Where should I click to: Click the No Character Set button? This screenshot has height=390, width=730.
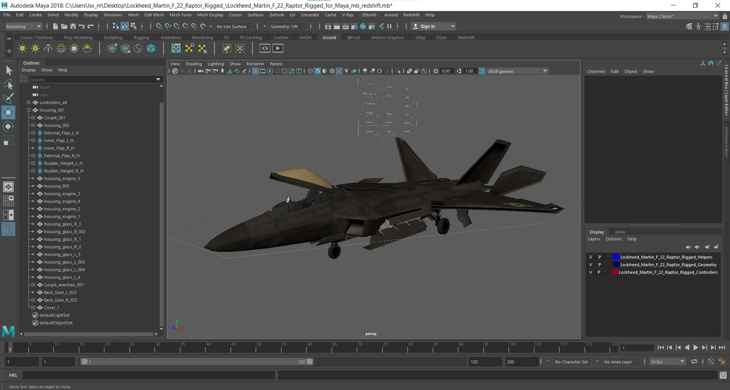click(571, 362)
